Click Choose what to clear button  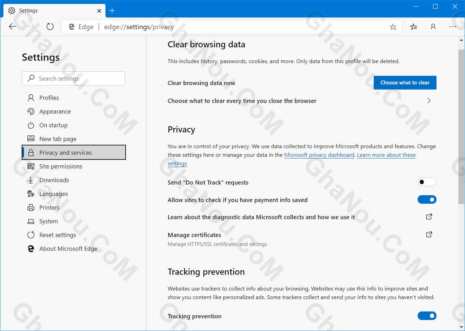pos(405,83)
